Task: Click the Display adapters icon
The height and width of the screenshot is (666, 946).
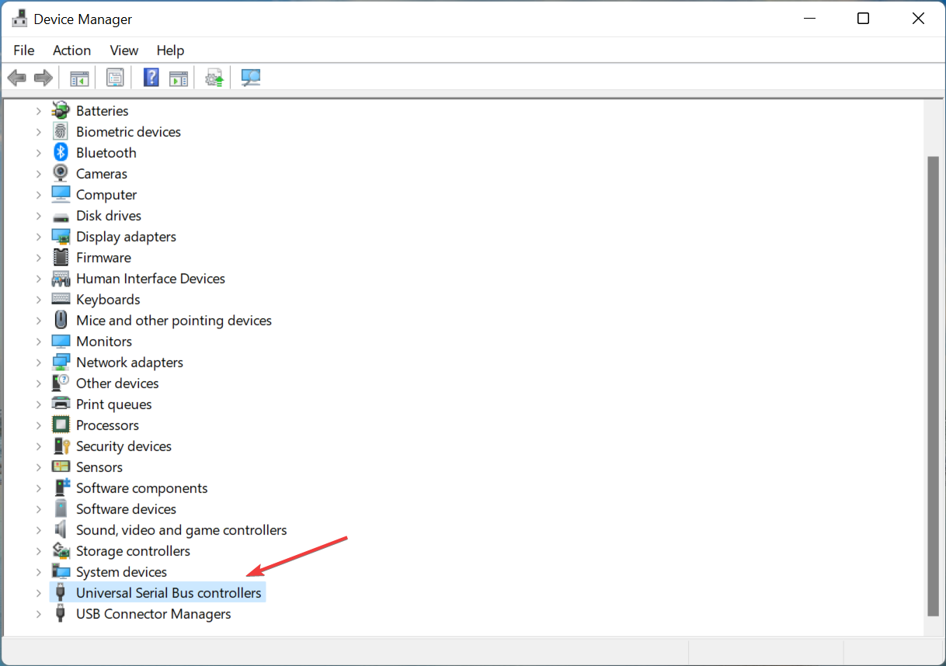Action: (x=61, y=237)
